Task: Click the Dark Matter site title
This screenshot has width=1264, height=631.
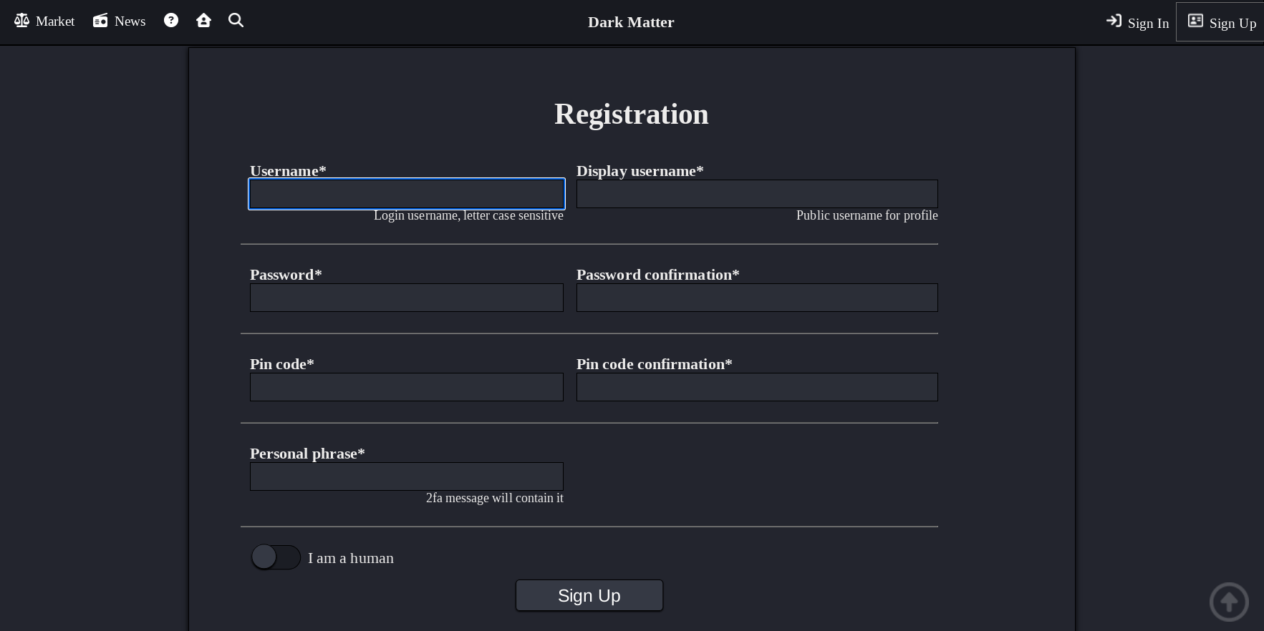Action: (631, 21)
